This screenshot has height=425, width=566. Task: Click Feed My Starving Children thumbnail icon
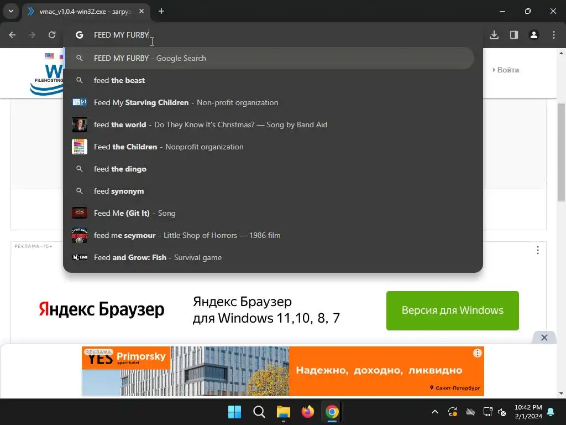(x=80, y=102)
